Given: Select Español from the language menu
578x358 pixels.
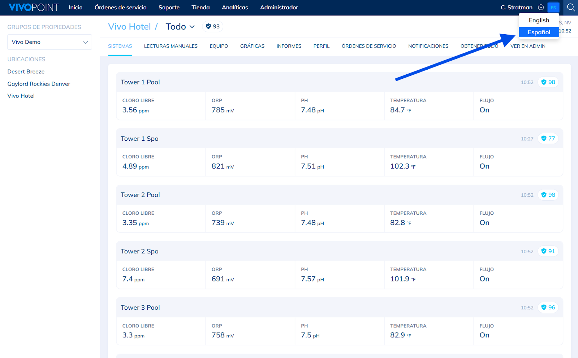Looking at the screenshot, I should [539, 32].
